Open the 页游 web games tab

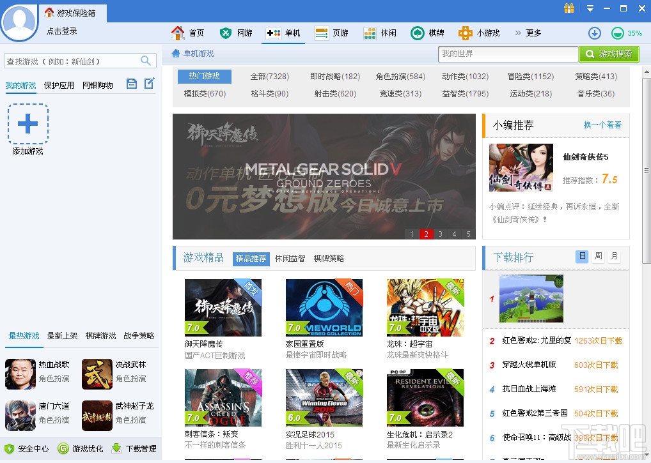(331, 33)
